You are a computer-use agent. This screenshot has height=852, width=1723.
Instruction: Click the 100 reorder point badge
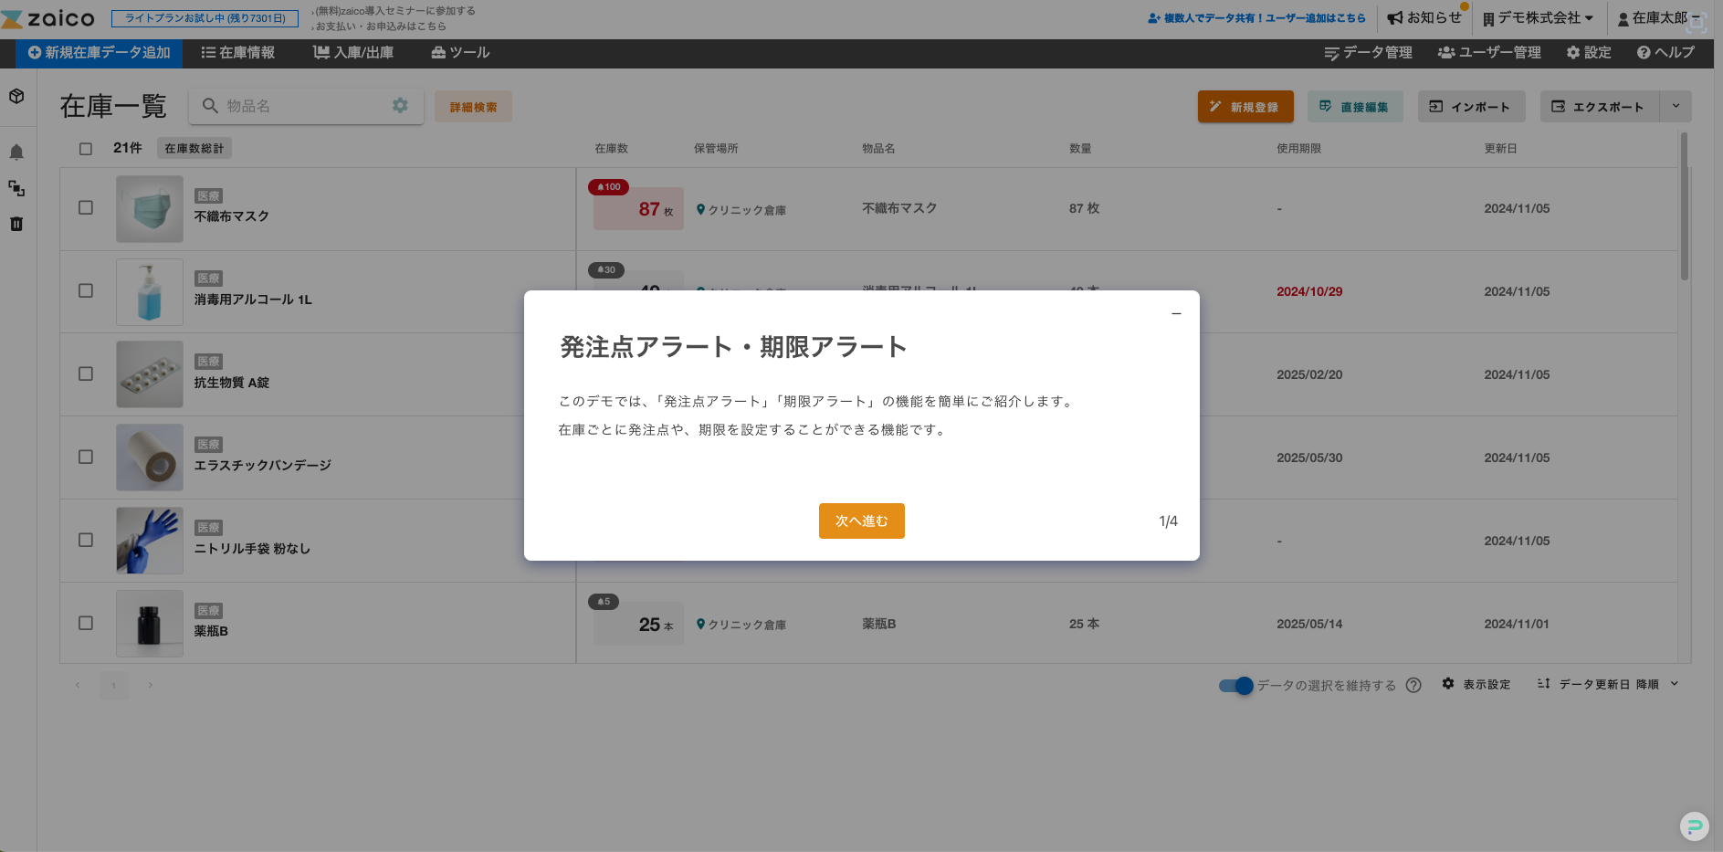608,187
